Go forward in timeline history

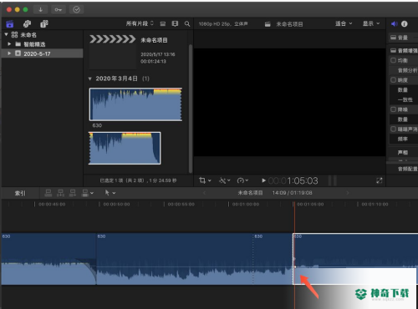click(347, 193)
